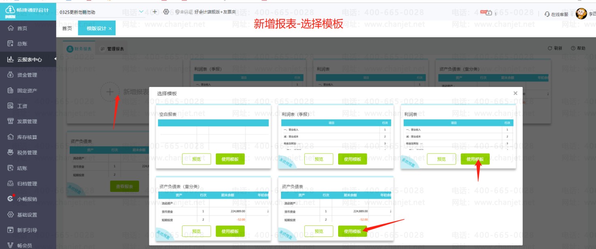This screenshot has height=249, width=596.
Task: Open settings gear icon in top bar
Action: pyautogui.click(x=166, y=12)
